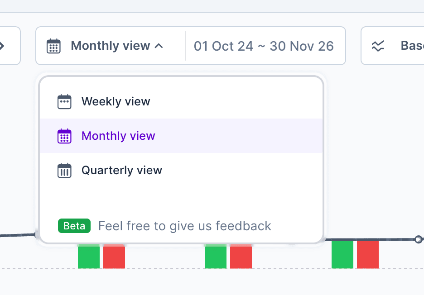Click the leftmost red bar in the chart
The image size is (424, 295).
[114, 257]
